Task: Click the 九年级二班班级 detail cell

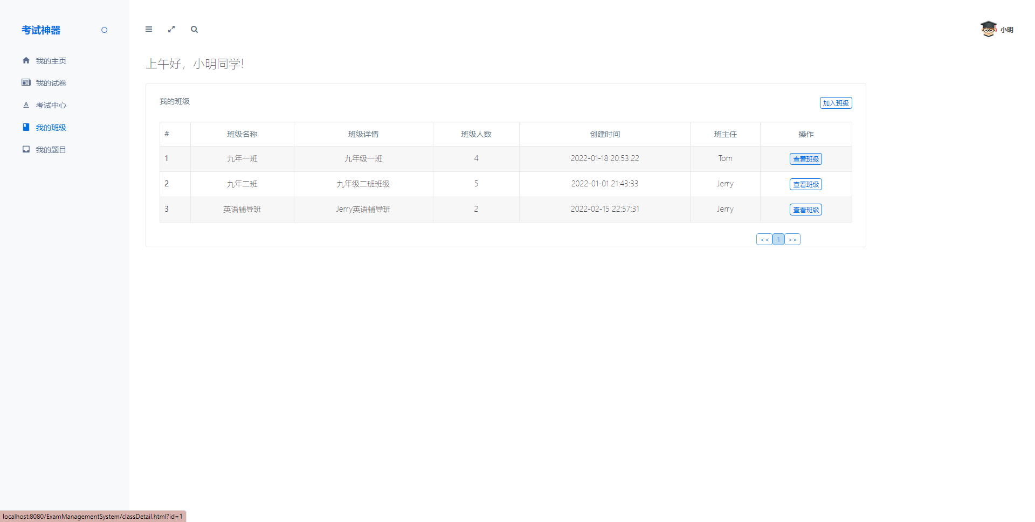Action: tap(363, 184)
